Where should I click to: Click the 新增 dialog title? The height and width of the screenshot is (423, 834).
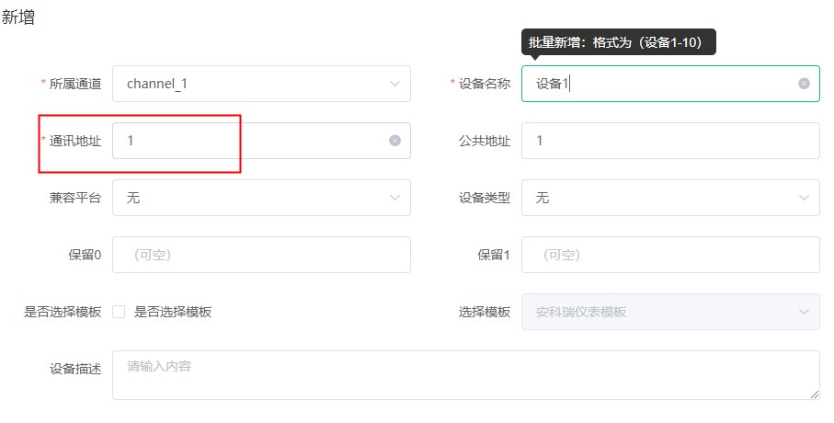pos(18,17)
